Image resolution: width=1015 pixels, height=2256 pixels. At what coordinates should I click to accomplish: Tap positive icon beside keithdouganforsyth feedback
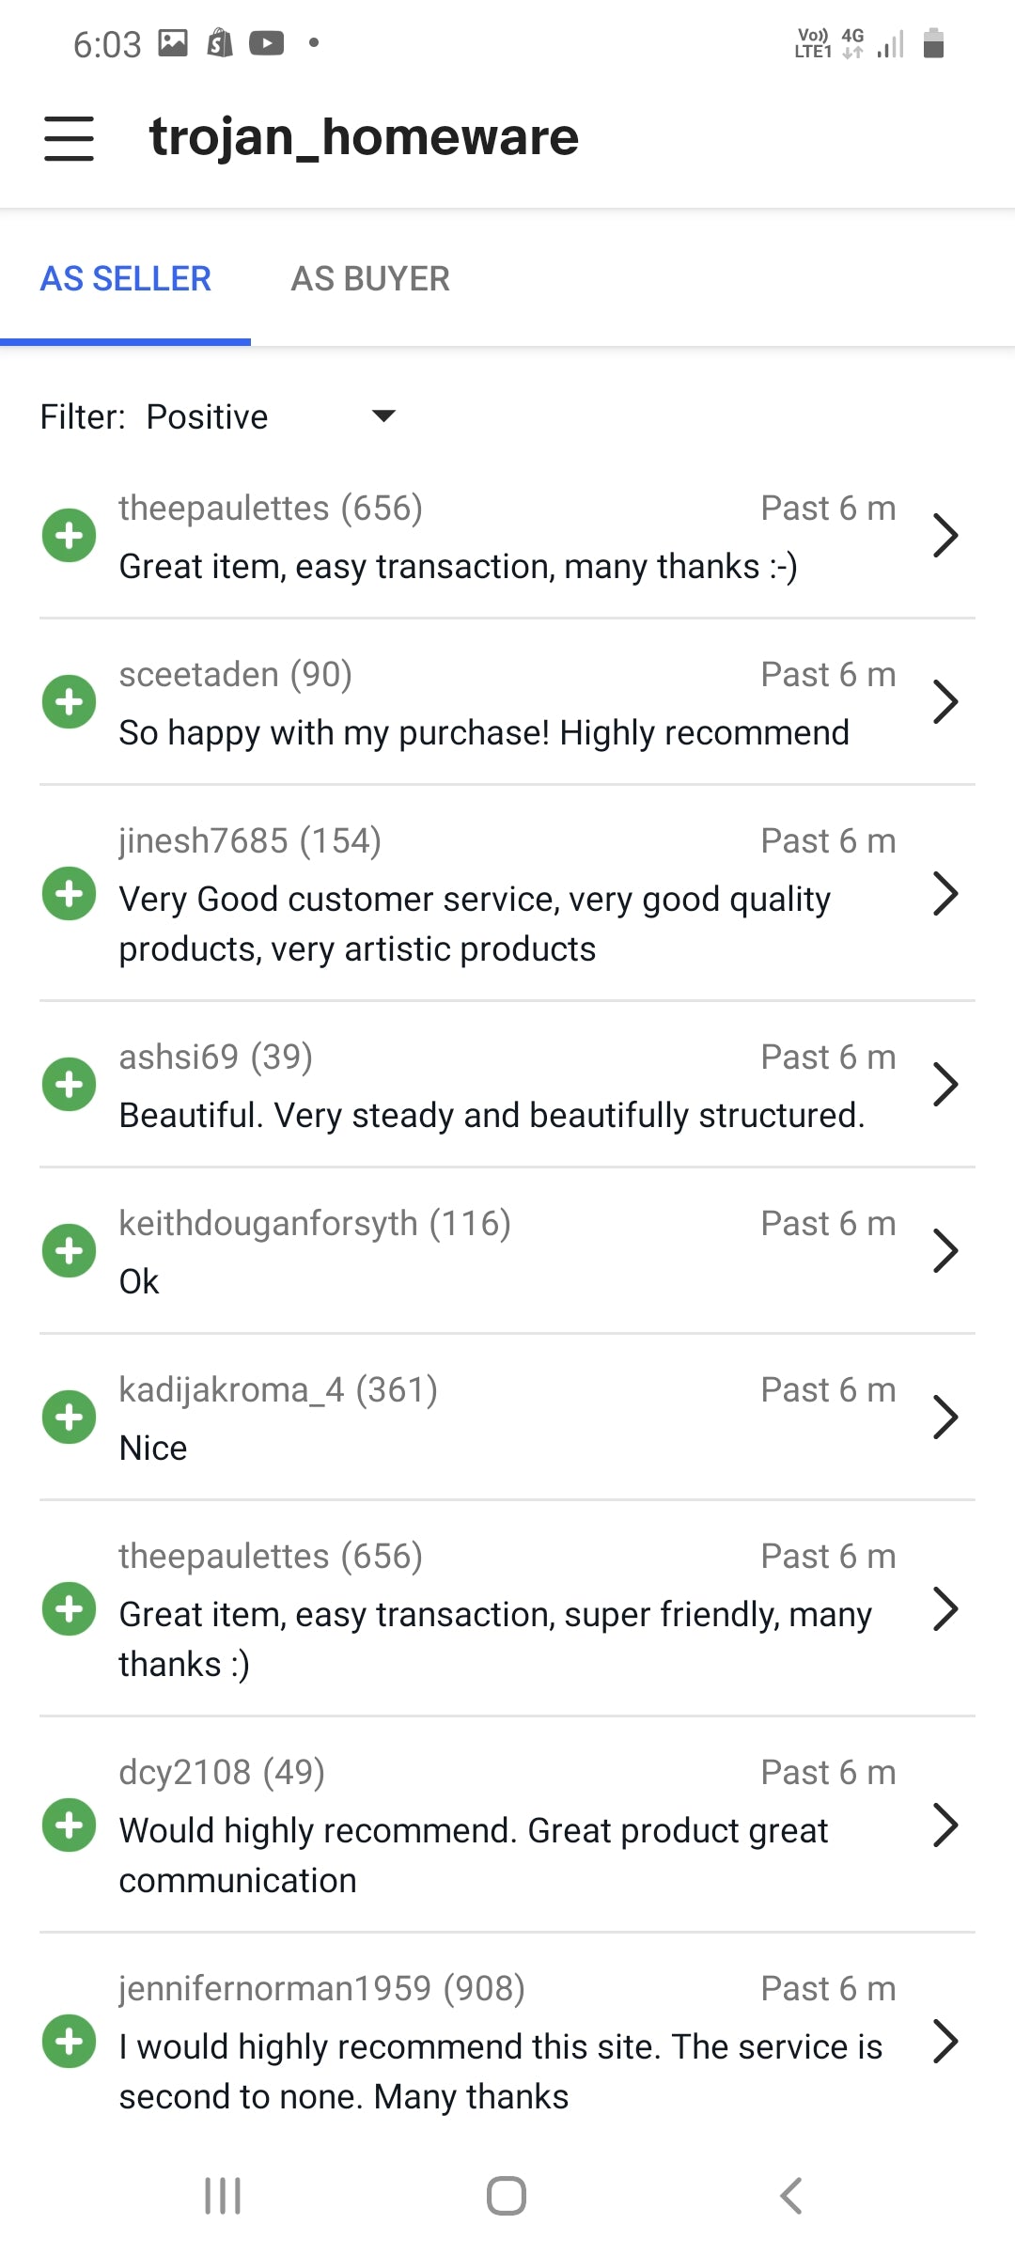pos(69,1251)
